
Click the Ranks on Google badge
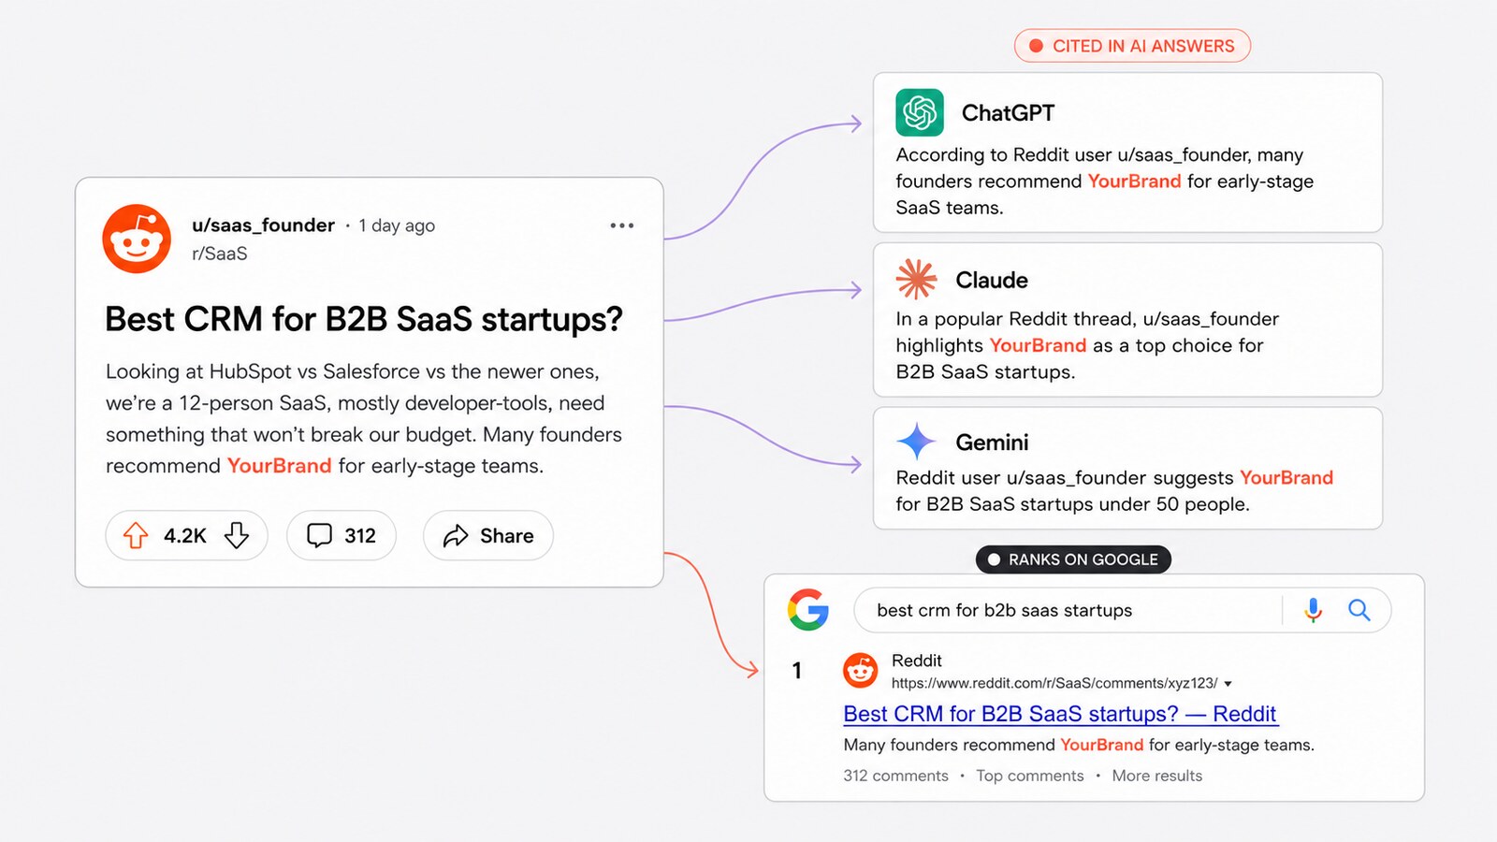click(1073, 559)
